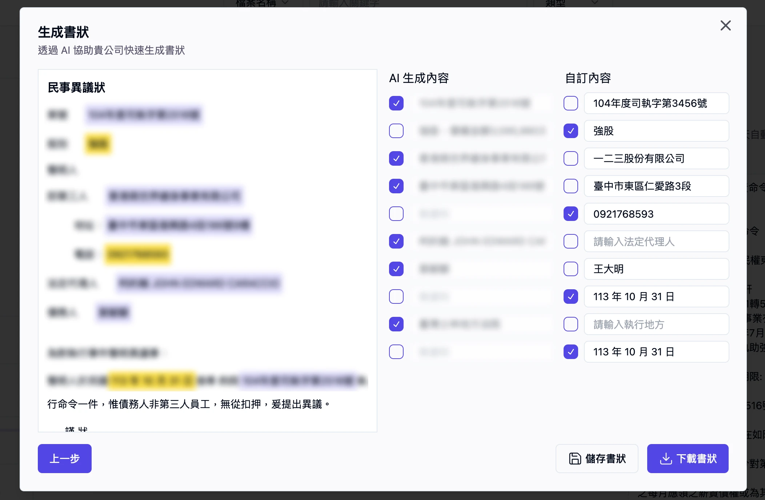Enable the checkbox next to 104年度司執字第3456號
Image resolution: width=765 pixels, height=500 pixels.
[570, 103]
